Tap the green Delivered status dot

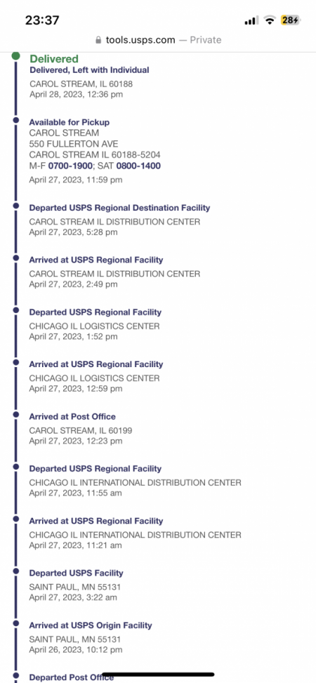[15, 55]
